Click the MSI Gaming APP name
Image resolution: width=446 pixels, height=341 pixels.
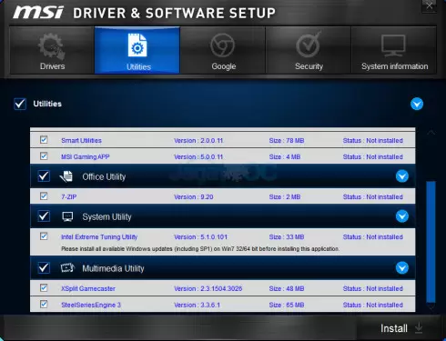86,157
